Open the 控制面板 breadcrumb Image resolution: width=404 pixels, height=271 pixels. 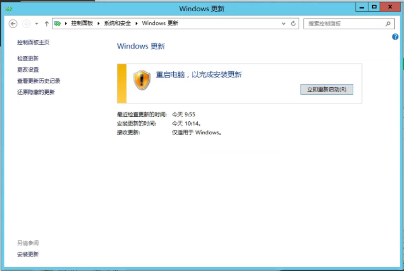point(82,24)
